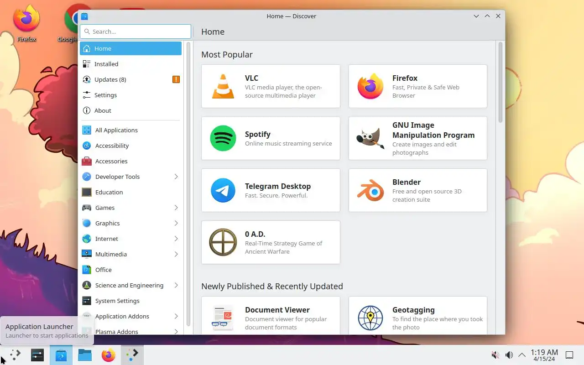Click the Accessories toolbox icon
This screenshot has height=365, width=584.
(x=87, y=161)
